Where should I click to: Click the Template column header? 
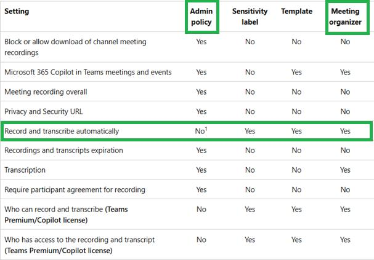[x=296, y=11]
